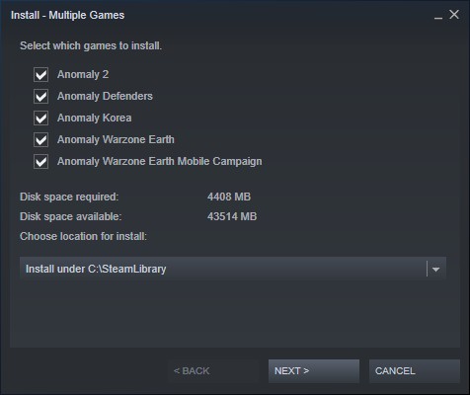Select the Anomaly Korea game title text

(x=95, y=118)
